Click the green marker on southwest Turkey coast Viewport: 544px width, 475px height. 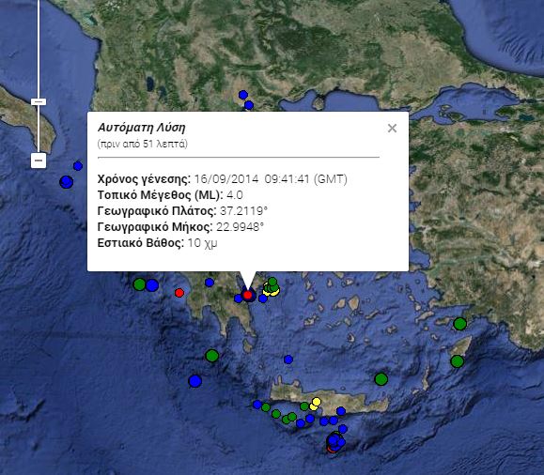pyautogui.click(x=460, y=324)
